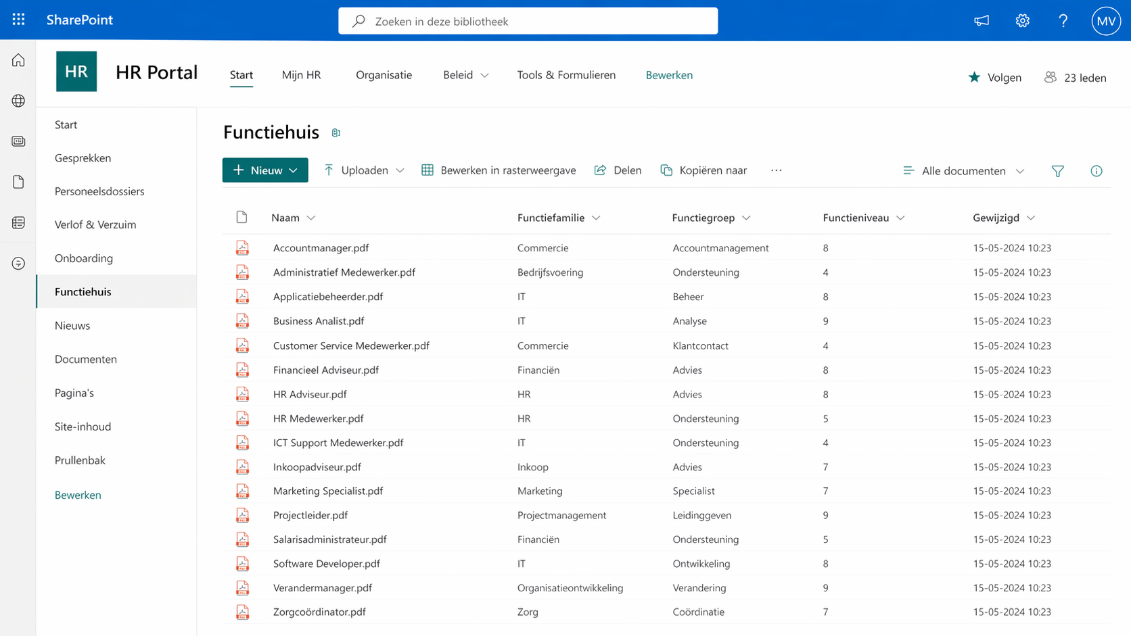The height and width of the screenshot is (636, 1131).
Task: Click the PDF icon for Business Analist.pdf
Action: pos(242,321)
